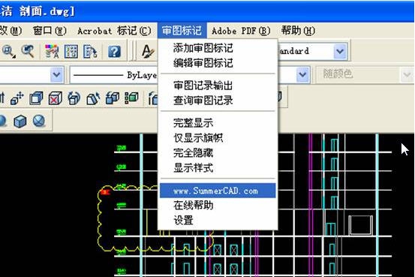Select the Taper Faces tool
The width and height of the screenshot is (415, 277).
point(93,98)
